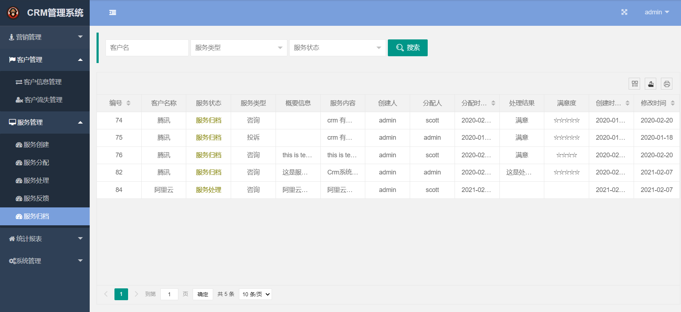Click the table print icon

coord(667,84)
